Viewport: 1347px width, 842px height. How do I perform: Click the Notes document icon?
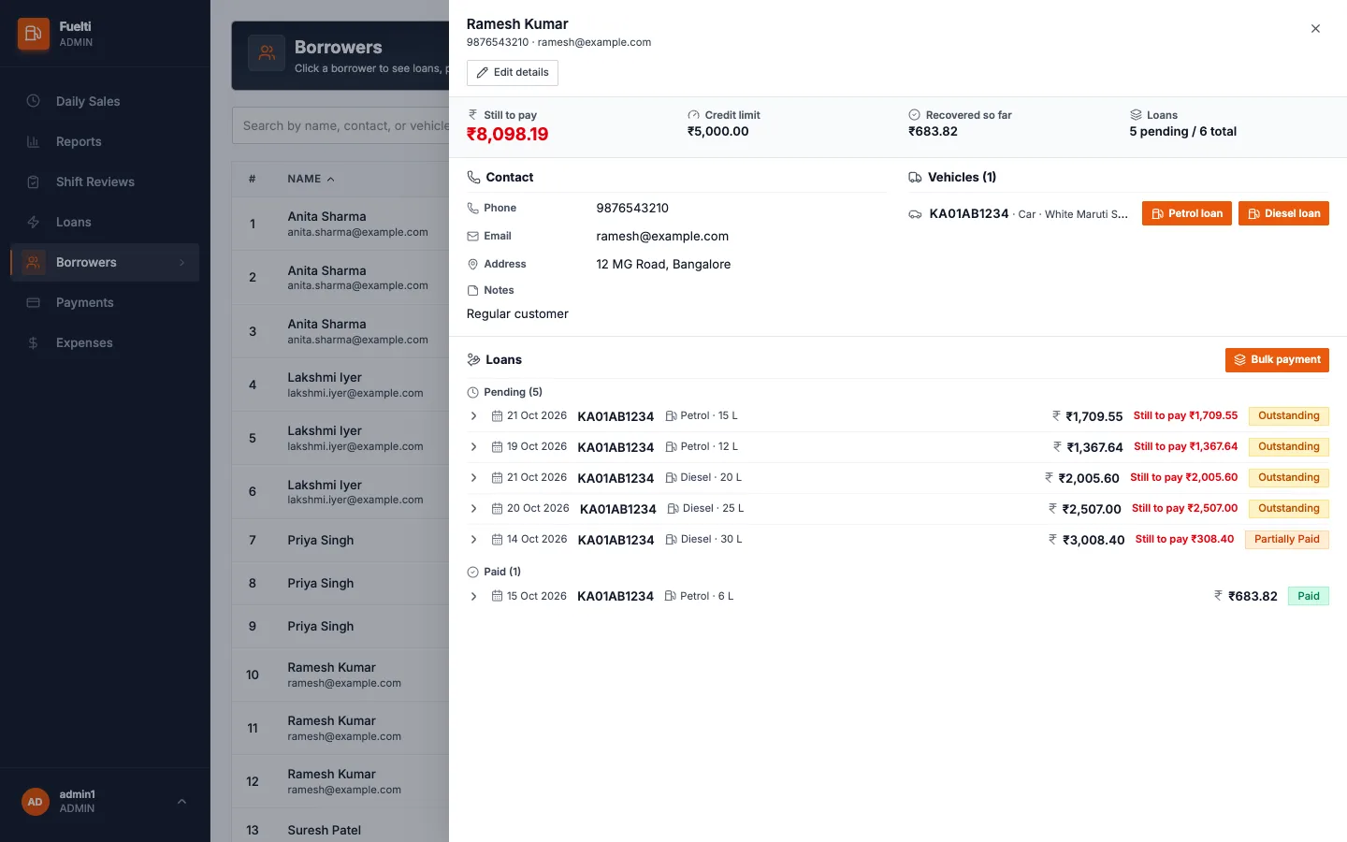point(472,291)
